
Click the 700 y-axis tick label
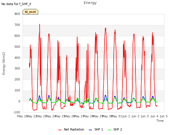[x=17, y=25]
